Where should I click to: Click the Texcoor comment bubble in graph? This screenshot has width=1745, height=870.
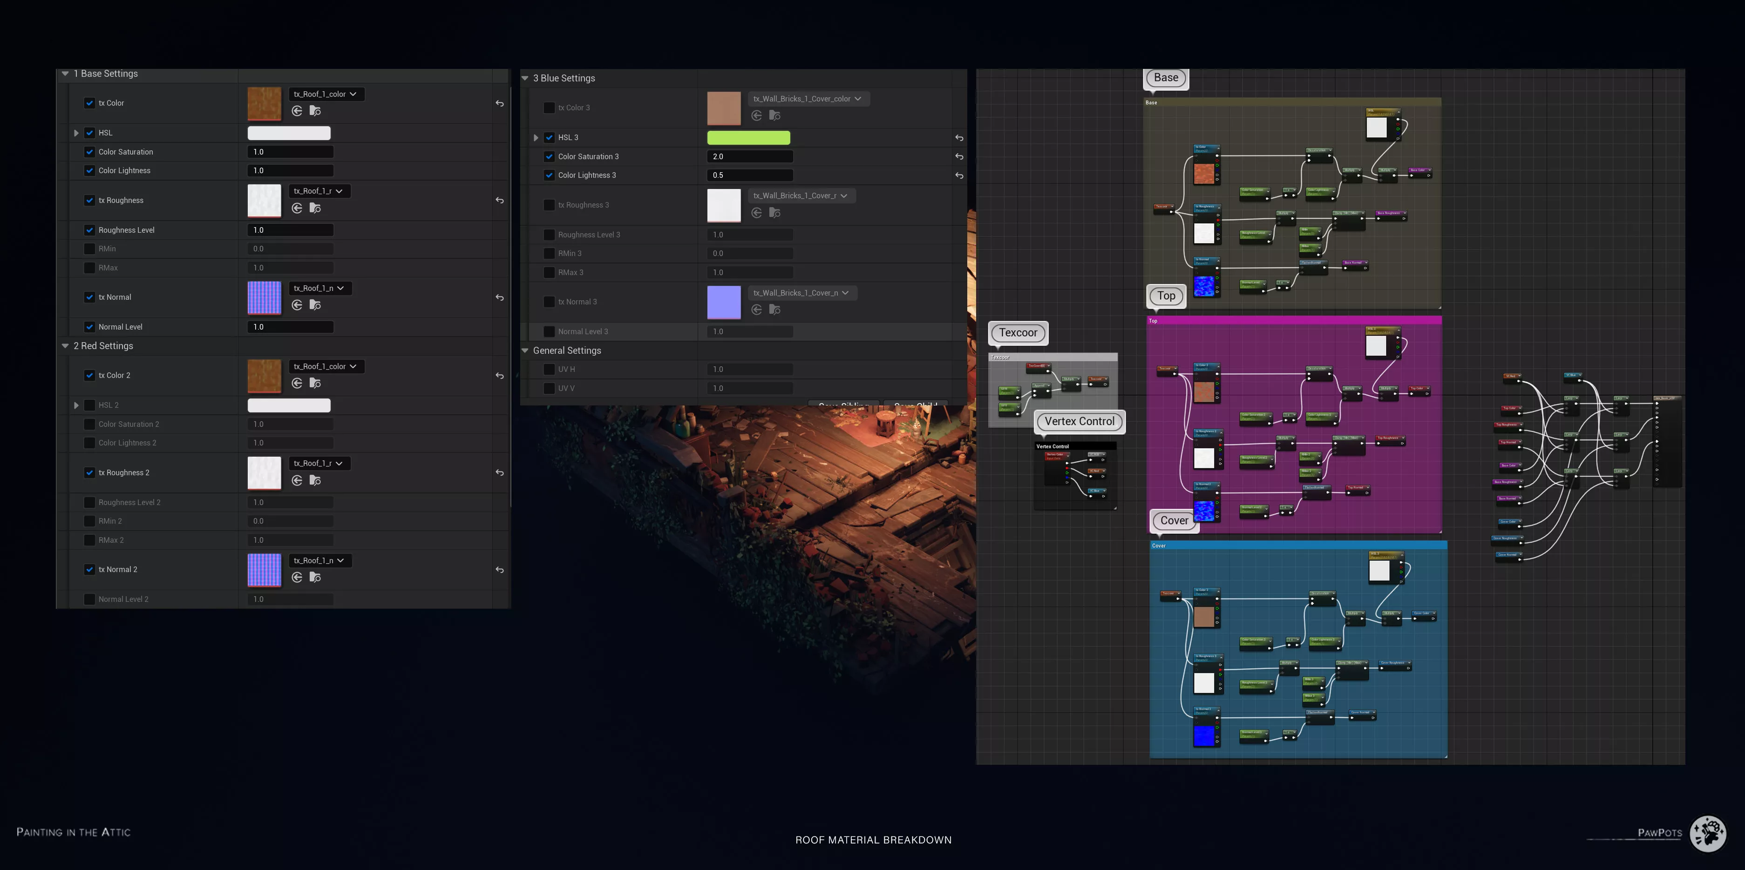[1018, 332]
